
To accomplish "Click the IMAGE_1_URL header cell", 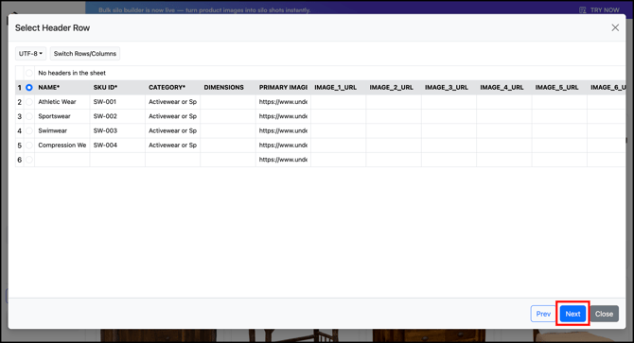I will pyautogui.click(x=339, y=87).
